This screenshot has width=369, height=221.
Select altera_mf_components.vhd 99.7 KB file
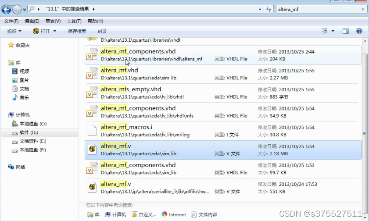223,169
